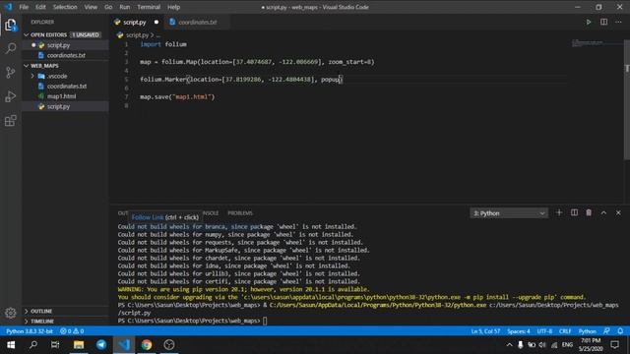630x354 pixels.
Task: Open the Search view in activity bar
Action: (x=11, y=48)
